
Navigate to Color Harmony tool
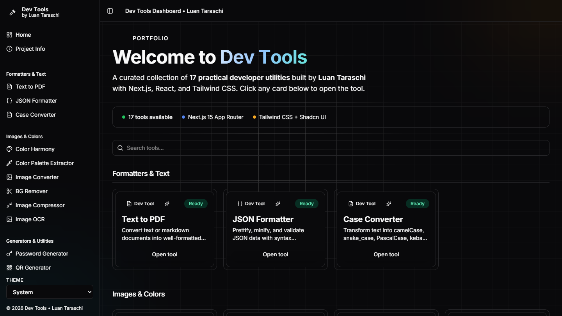pos(50,149)
